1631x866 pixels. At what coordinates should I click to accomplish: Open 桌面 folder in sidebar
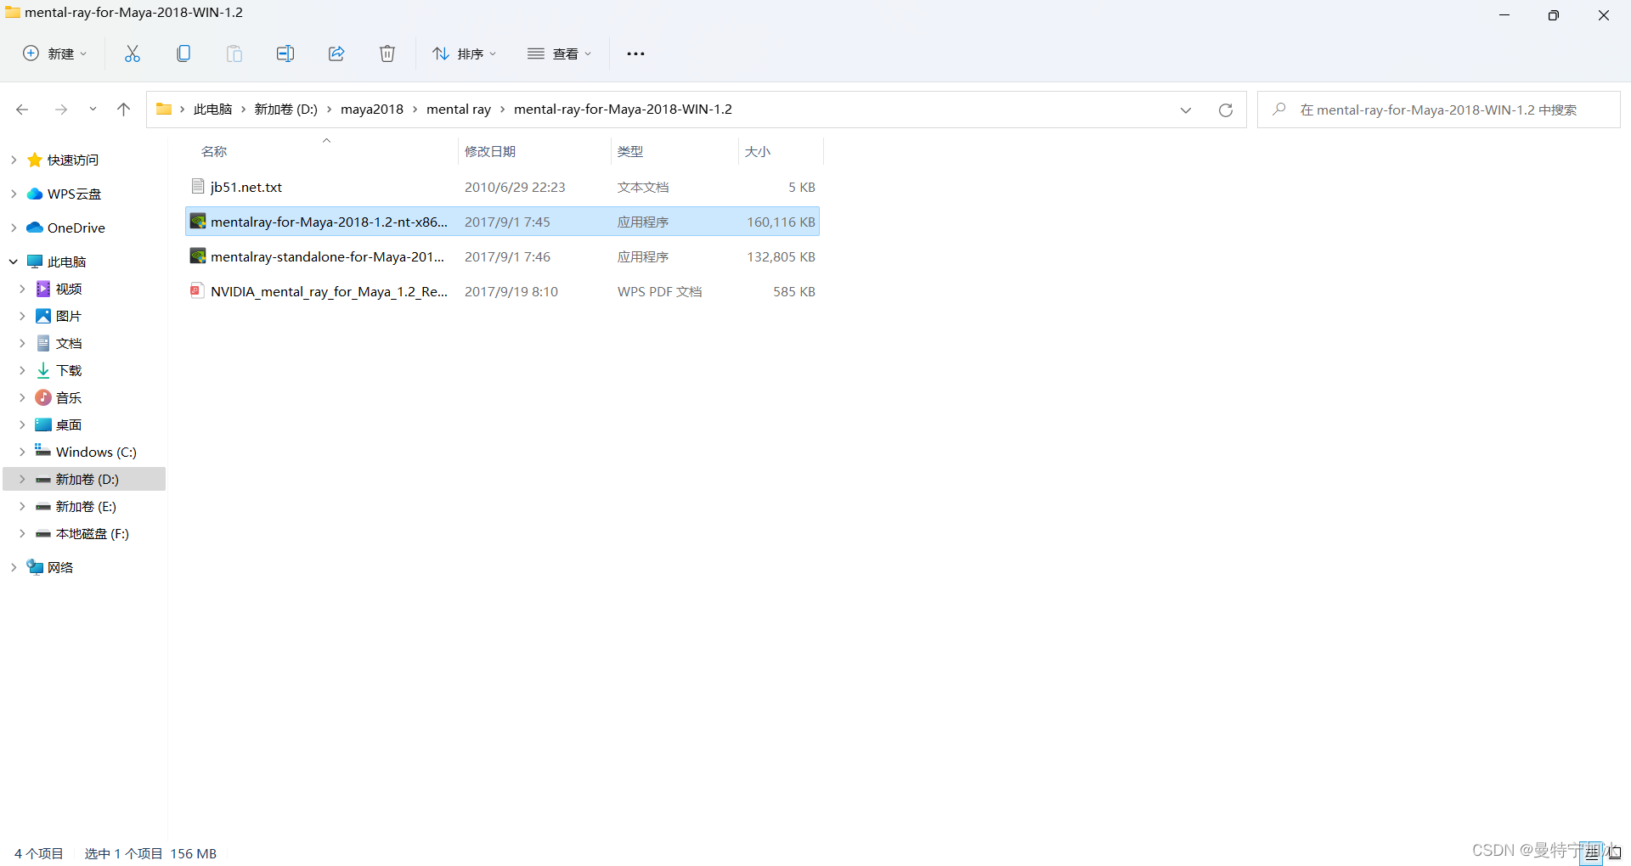pyautogui.click(x=69, y=425)
